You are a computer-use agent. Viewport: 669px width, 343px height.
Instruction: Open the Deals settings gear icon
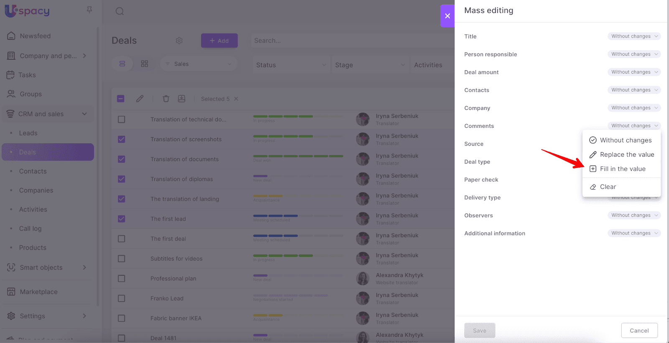point(179,41)
